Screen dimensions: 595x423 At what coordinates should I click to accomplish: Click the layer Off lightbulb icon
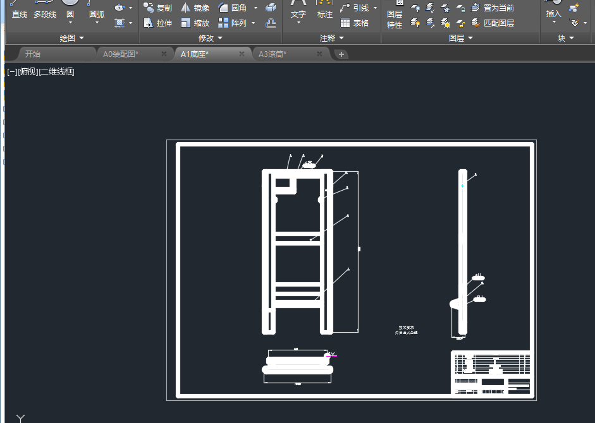415,8
